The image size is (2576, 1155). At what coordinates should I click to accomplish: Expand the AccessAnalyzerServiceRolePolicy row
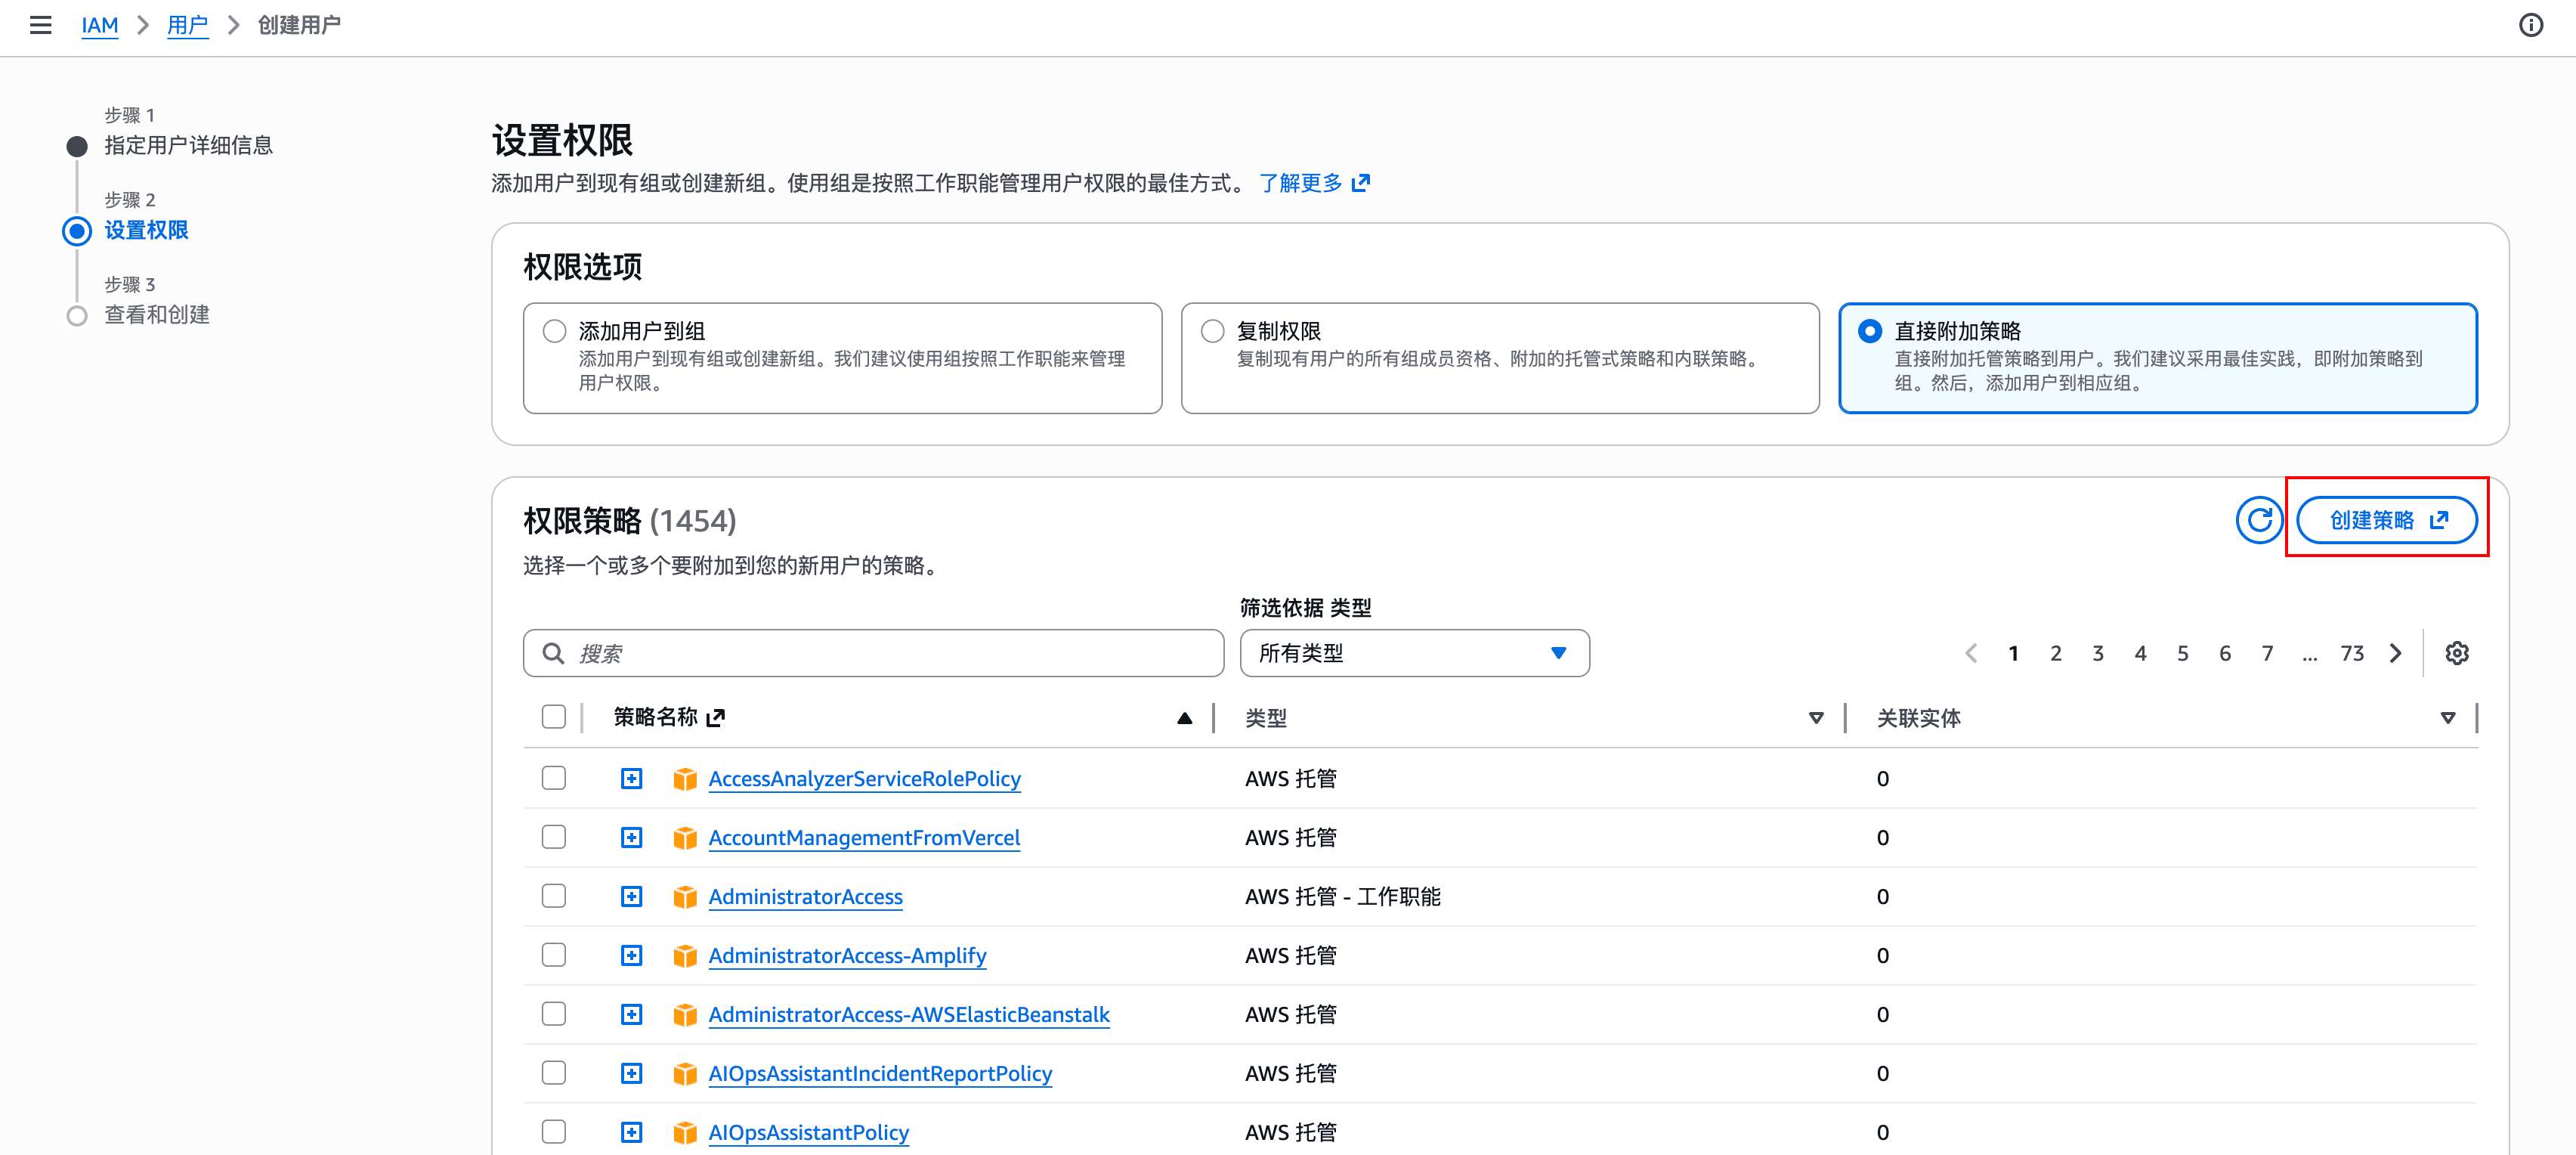pos(631,778)
